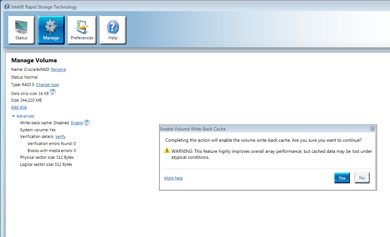
Task: Click the dialog title bar text
Action: coord(193,129)
